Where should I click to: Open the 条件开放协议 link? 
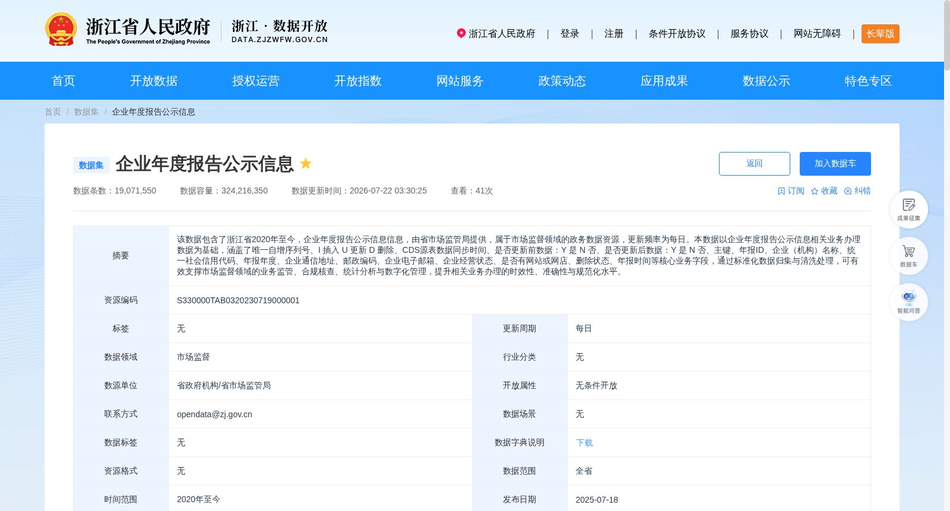(677, 34)
